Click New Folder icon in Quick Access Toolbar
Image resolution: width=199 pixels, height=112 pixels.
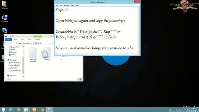[12, 36]
